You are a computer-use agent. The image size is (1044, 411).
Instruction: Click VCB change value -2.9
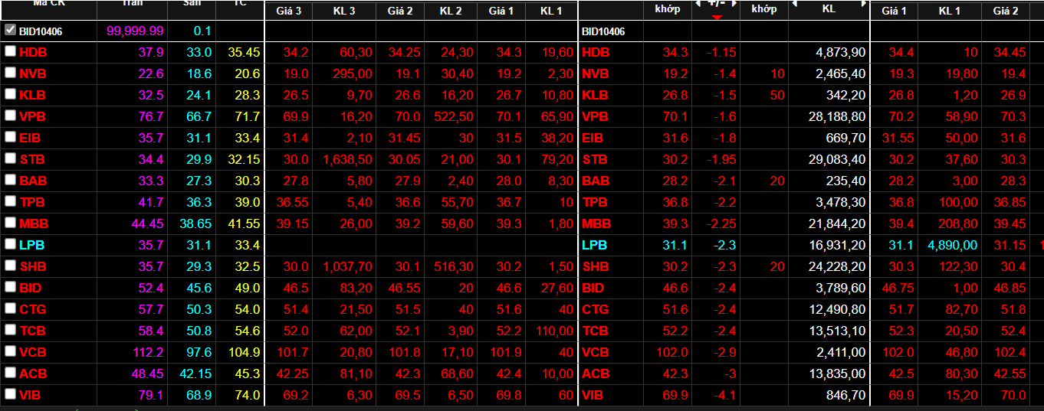tap(724, 352)
